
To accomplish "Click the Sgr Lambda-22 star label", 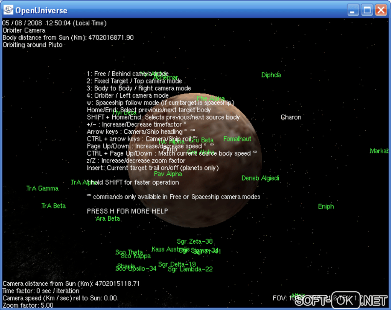I will (190, 269).
